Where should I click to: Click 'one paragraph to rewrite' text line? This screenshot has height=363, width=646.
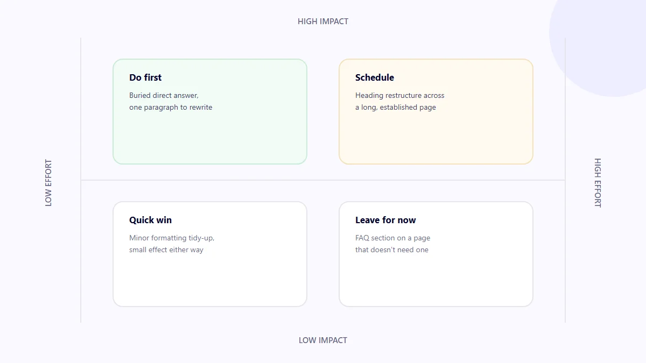[x=171, y=107]
